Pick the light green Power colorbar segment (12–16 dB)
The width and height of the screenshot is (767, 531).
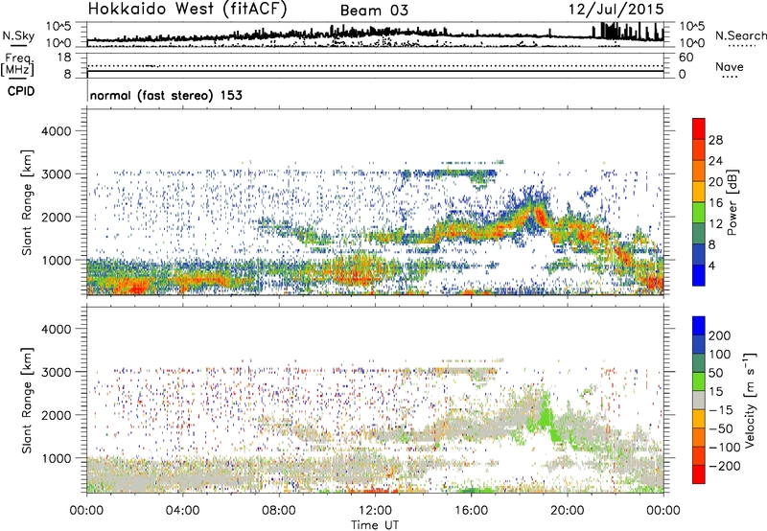[699, 213]
